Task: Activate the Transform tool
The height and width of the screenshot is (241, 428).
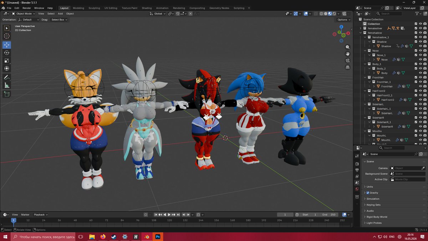Action: [7, 68]
